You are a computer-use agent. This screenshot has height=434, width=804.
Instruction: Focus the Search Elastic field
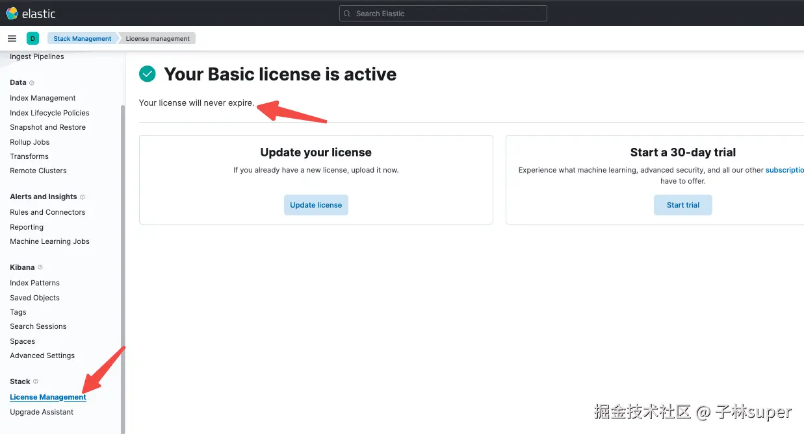[x=443, y=14]
